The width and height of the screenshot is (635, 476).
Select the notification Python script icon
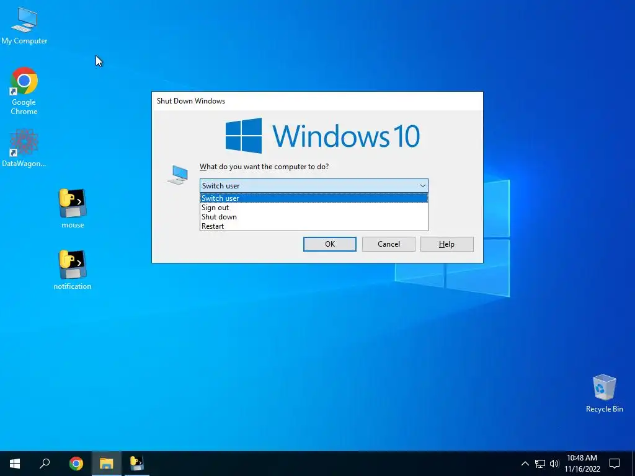pos(73,270)
